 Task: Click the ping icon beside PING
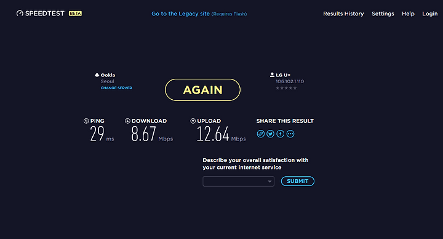coord(86,121)
